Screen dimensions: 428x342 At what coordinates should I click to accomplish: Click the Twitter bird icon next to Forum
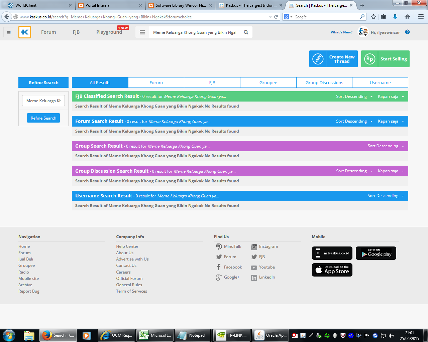(219, 257)
